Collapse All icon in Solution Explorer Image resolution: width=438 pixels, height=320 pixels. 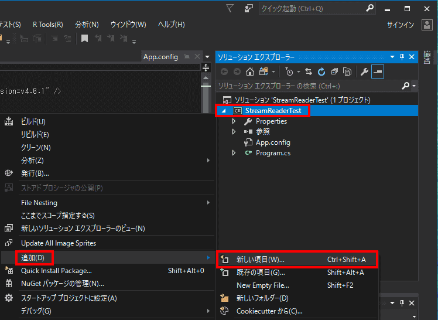pos(334,72)
